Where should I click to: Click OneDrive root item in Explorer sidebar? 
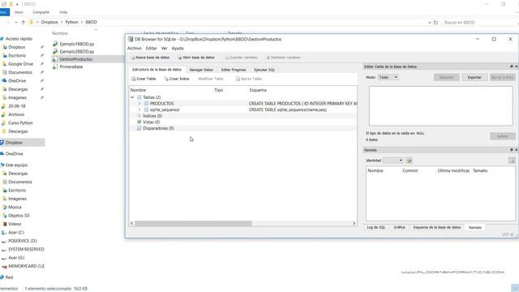pos(15,154)
